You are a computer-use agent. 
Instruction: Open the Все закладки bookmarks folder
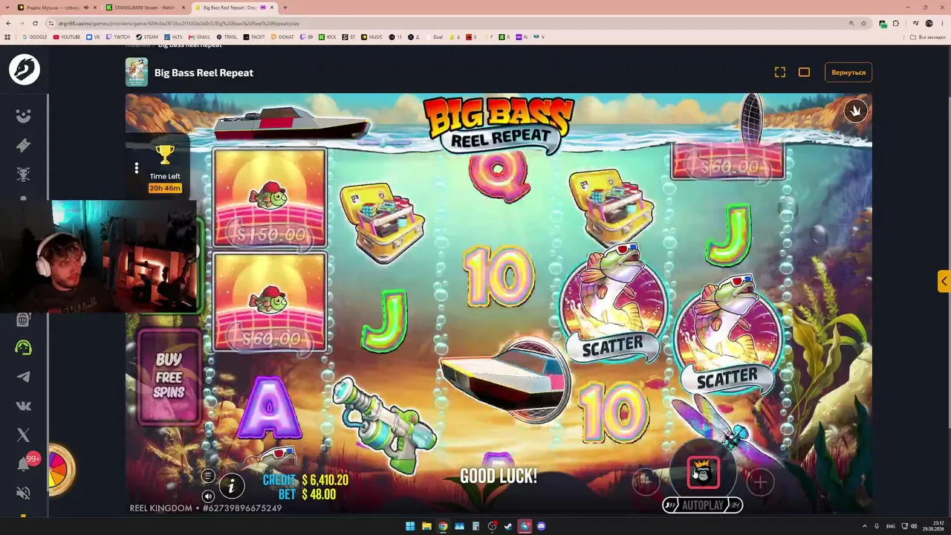[x=929, y=36]
